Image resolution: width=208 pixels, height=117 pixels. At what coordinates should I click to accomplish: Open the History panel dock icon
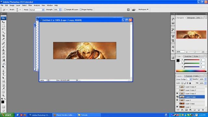point(173,19)
